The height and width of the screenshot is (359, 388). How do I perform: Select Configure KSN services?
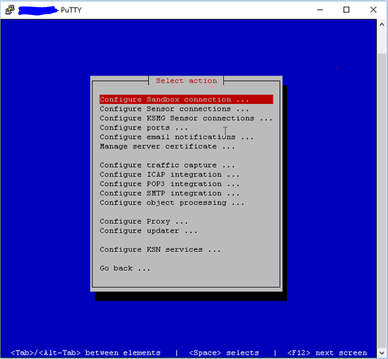(x=160, y=249)
